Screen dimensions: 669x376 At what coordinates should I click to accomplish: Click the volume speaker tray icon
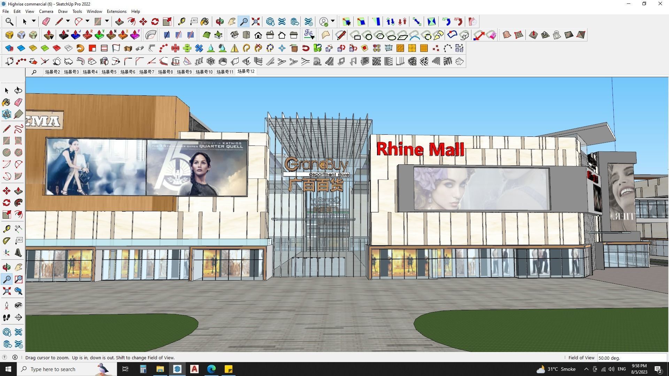pos(612,369)
